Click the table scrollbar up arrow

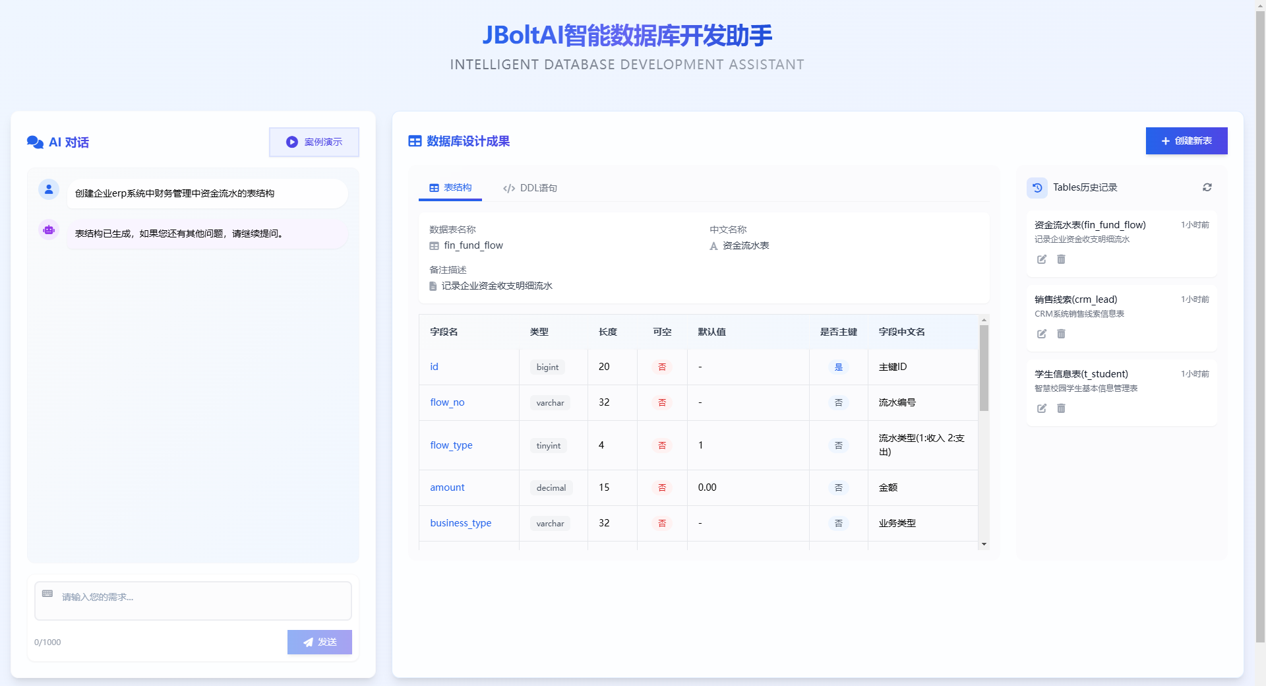coord(984,320)
